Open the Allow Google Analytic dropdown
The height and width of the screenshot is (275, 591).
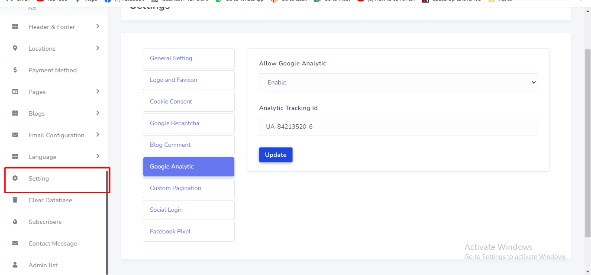click(x=398, y=82)
